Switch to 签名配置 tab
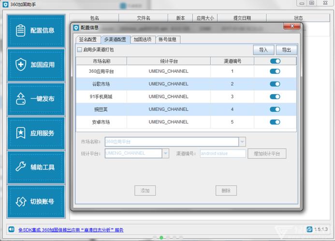 click(x=88, y=40)
